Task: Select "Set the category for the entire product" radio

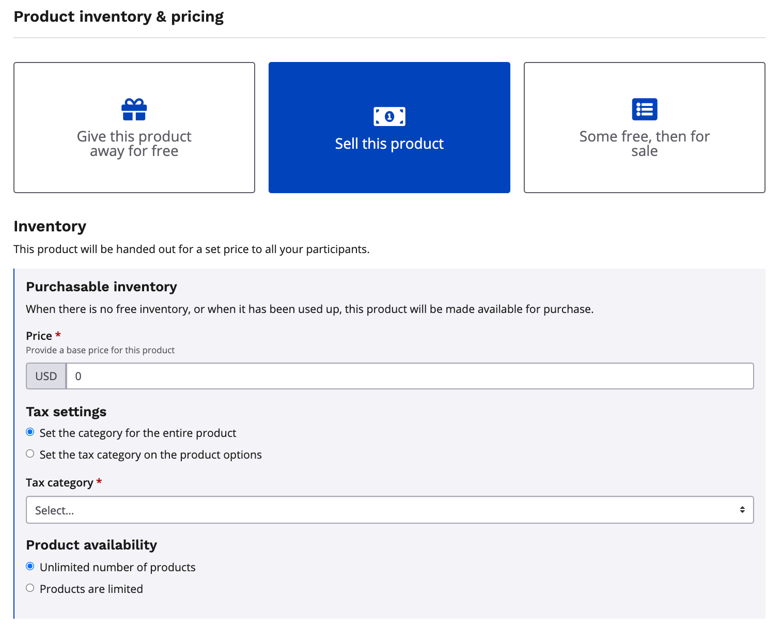Action: [30, 432]
